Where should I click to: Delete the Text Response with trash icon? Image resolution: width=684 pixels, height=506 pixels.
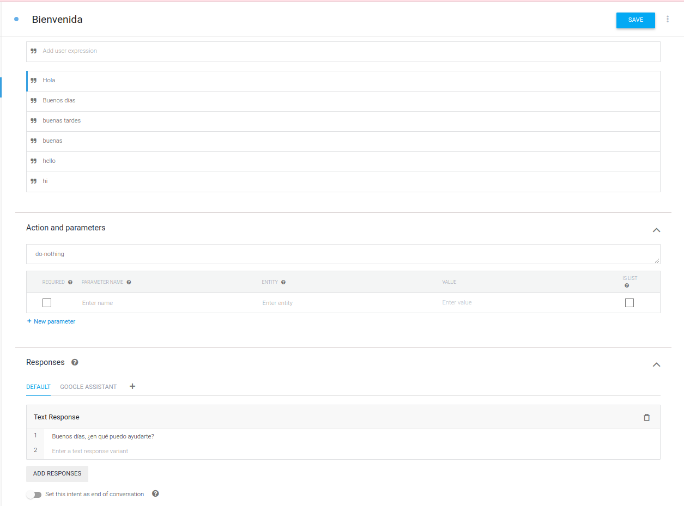(646, 417)
